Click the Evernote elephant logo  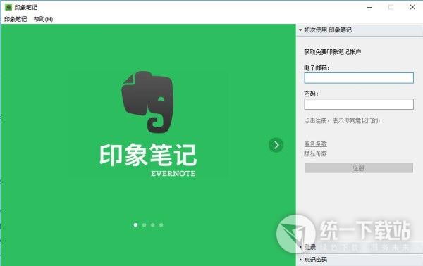tap(147, 102)
